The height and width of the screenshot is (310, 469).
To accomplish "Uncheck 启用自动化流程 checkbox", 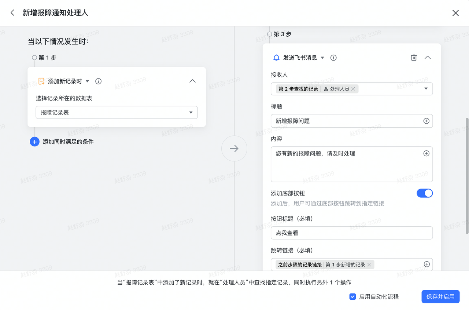I will pos(352,296).
